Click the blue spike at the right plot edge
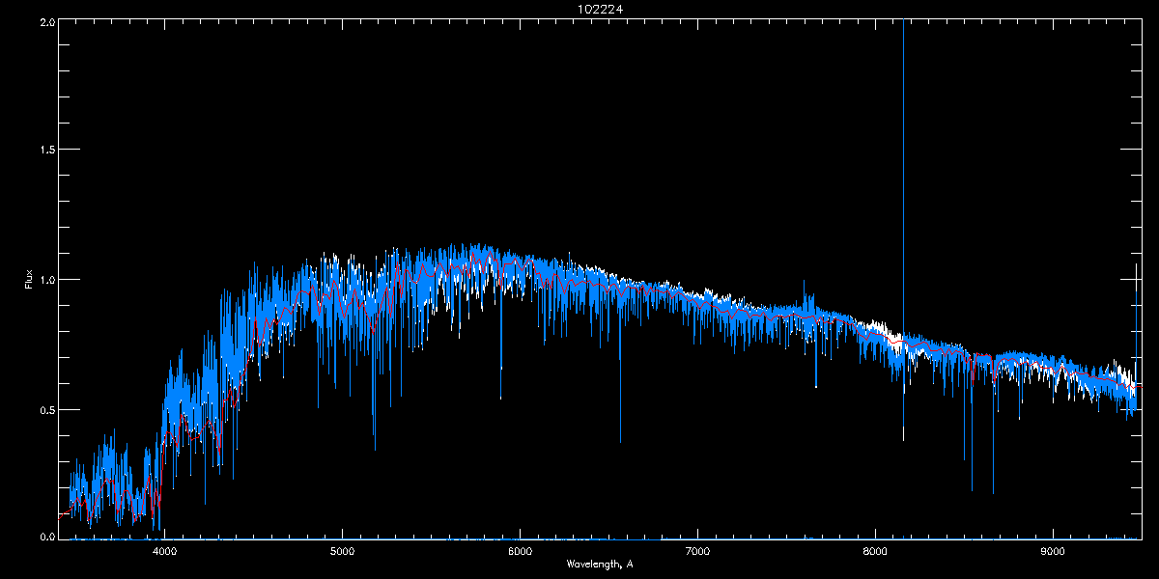Screen dimensions: 1159x579 tap(1135, 289)
